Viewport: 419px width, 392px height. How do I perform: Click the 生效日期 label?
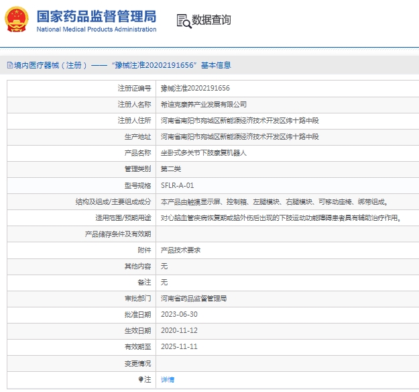137,330
